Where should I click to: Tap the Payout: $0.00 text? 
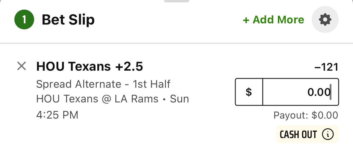coord(306,115)
